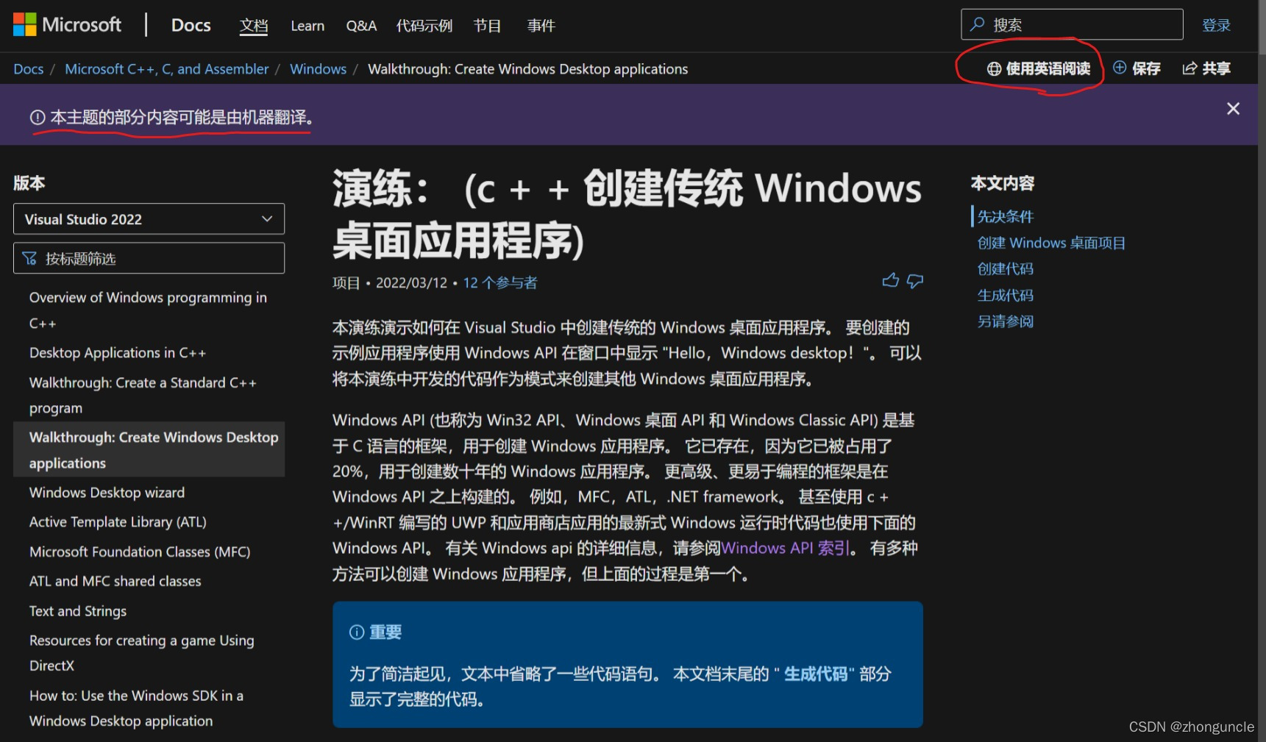Open Microsoft Foundation Classes (MFC)

tap(140, 552)
